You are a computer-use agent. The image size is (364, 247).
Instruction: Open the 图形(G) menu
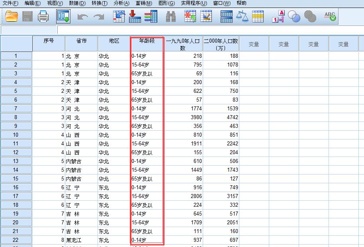click(166, 3)
